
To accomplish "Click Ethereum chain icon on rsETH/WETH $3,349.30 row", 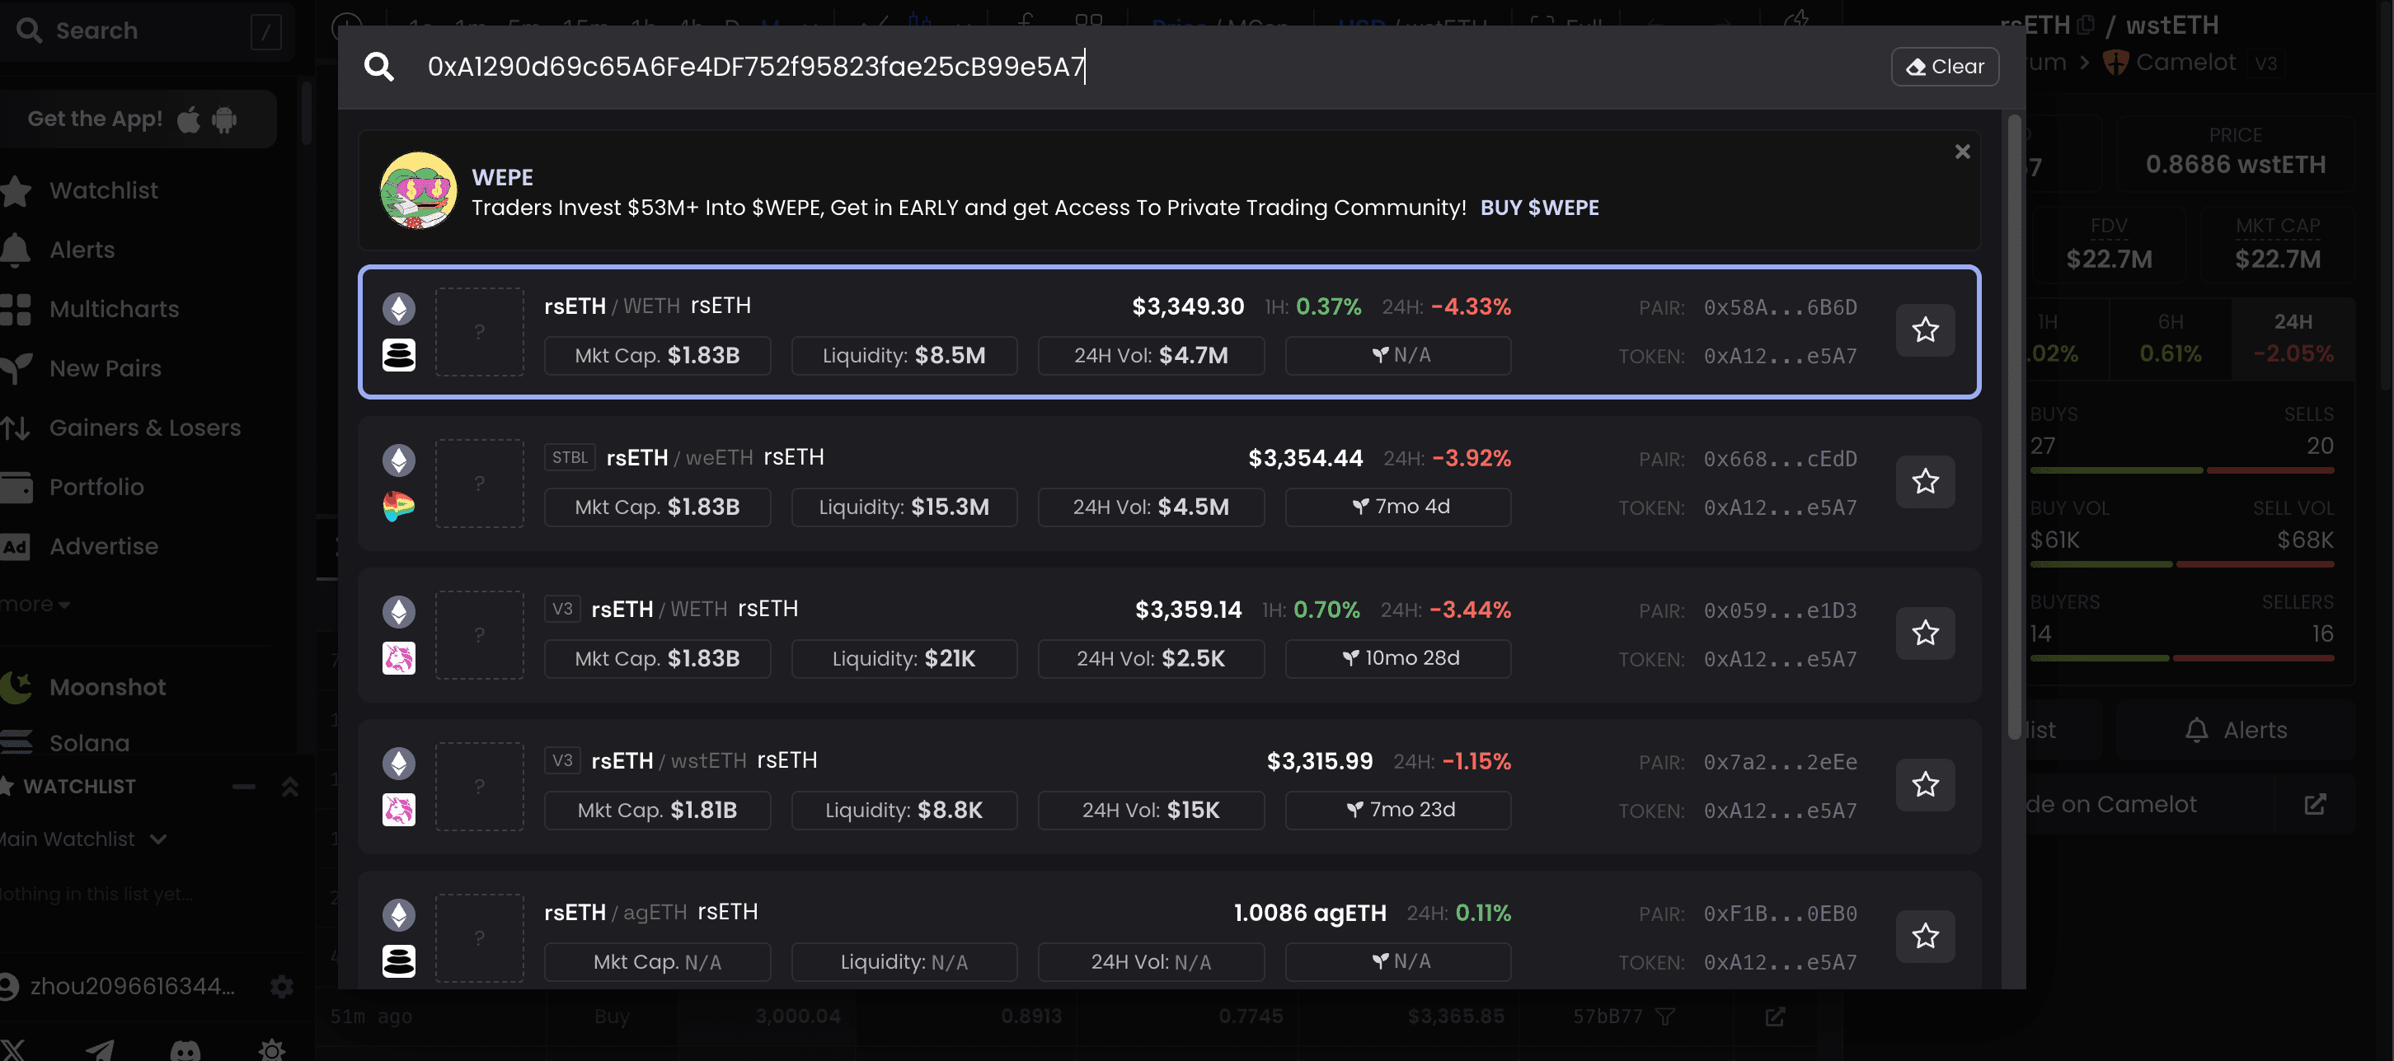I will pyautogui.click(x=399, y=308).
